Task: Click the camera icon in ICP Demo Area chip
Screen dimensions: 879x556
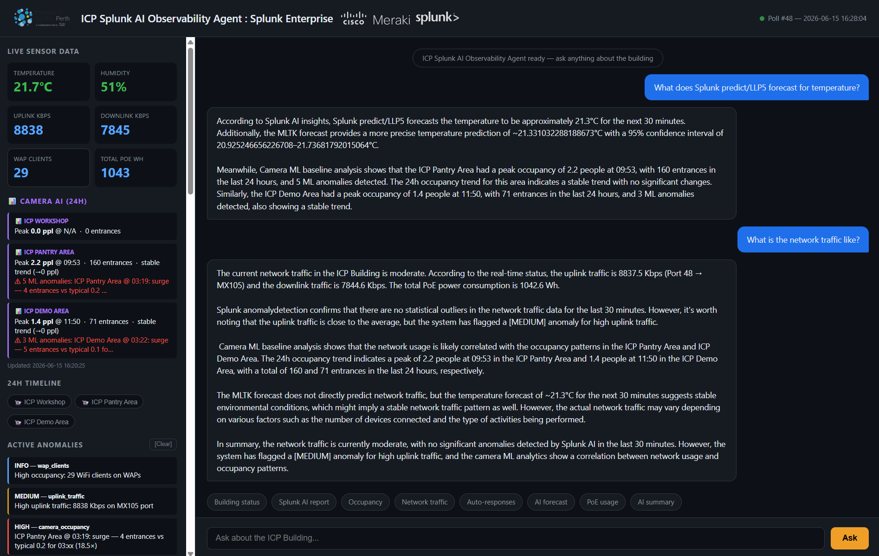Action: (18, 422)
